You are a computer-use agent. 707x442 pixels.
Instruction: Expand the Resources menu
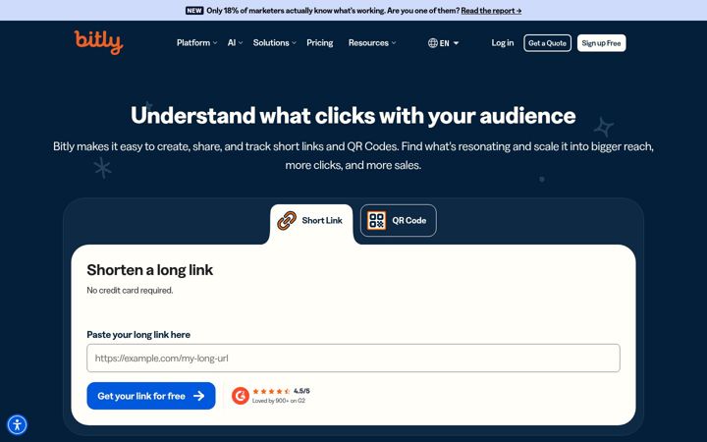(x=372, y=43)
